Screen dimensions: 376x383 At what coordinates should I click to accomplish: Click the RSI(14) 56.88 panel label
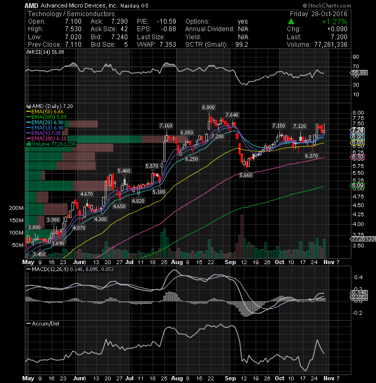(x=47, y=52)
